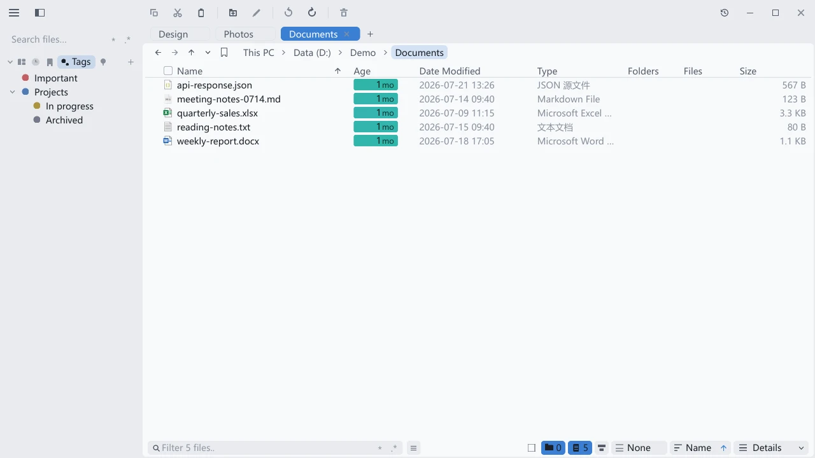Create a new folder with toolbar icon
Image resolution: width=815 pixels, height=458 pixels.
pyautogui.click(x=233, y=13)
